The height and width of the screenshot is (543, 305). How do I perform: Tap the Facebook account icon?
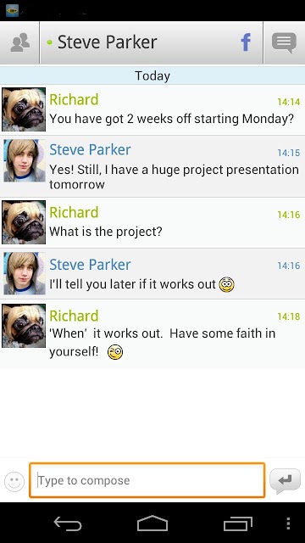tap(246, 42)
